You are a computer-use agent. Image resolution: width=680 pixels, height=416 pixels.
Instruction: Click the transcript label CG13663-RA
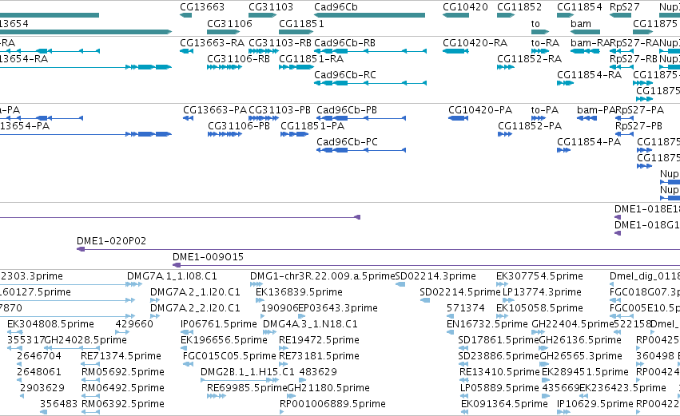click(x=212, y=43)
